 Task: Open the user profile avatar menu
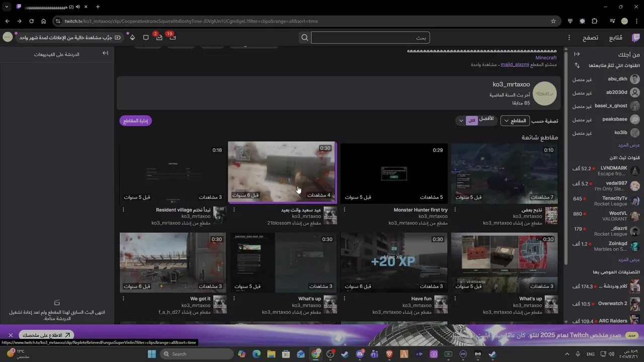click(8, 37)
